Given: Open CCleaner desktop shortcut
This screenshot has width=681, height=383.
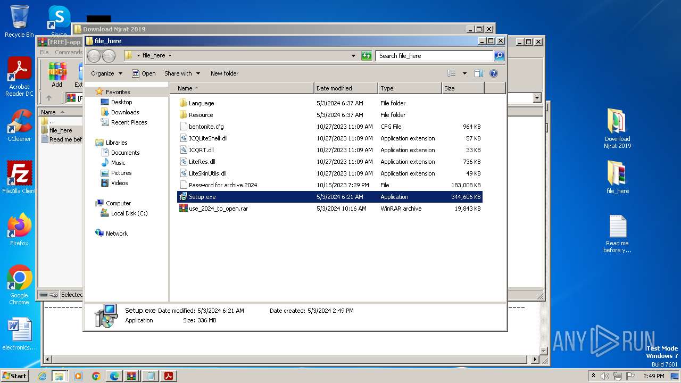Looking at the screenshot, I should pyautogui.click(x=19, y=126).
